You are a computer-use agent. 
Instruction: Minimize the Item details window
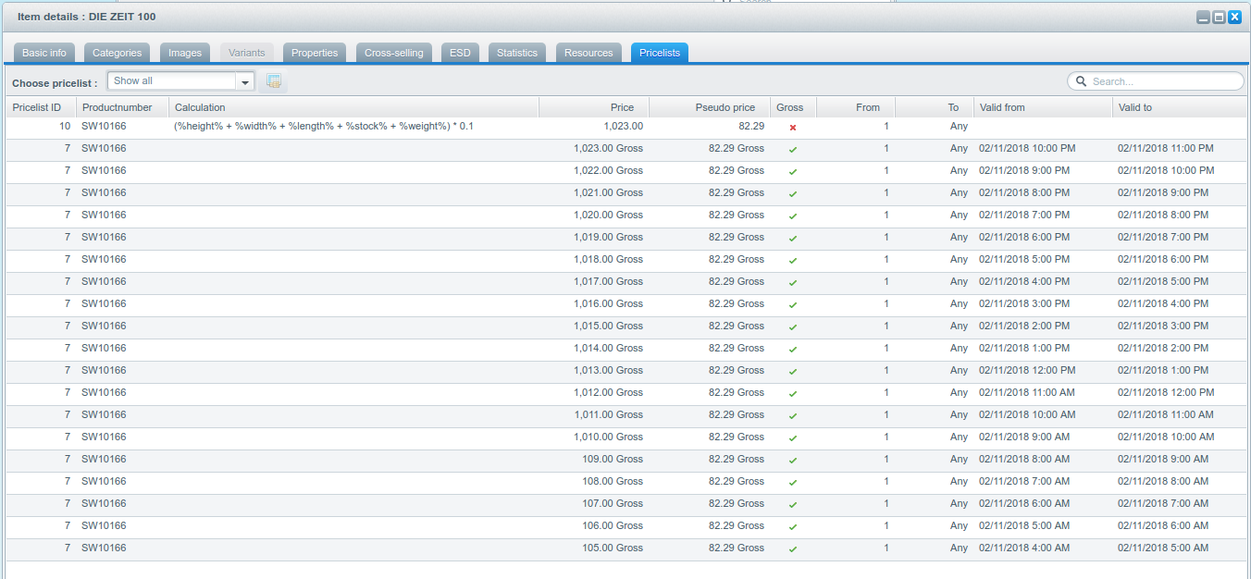pyautogui.click(x=1203, y=17)
